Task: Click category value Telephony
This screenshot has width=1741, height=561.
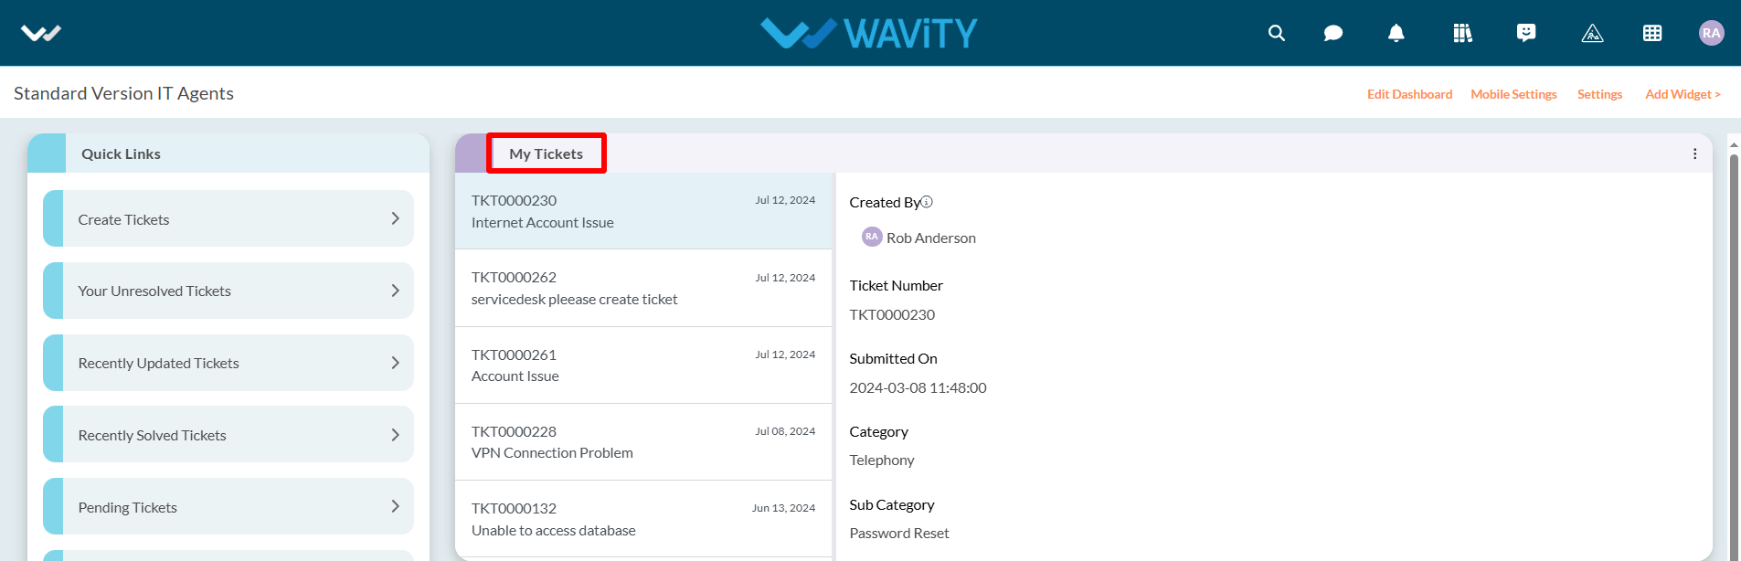Action: coord(882,460)
